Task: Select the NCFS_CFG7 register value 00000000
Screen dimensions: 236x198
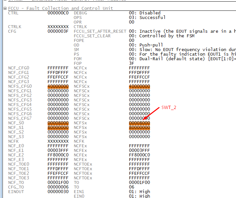Action: coord(58,118)
